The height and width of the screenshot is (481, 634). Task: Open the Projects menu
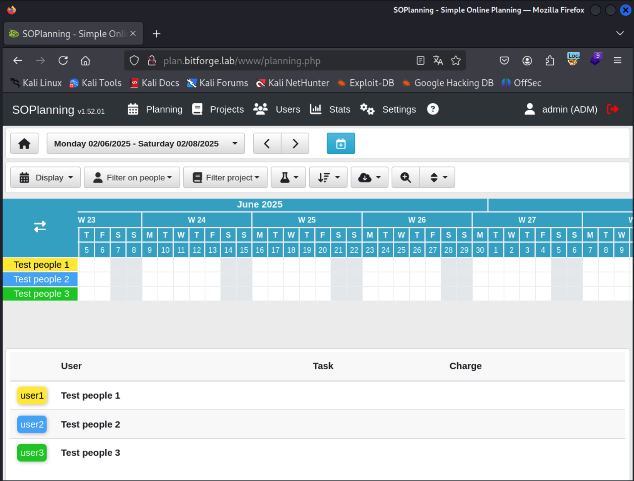pos(218,110)
